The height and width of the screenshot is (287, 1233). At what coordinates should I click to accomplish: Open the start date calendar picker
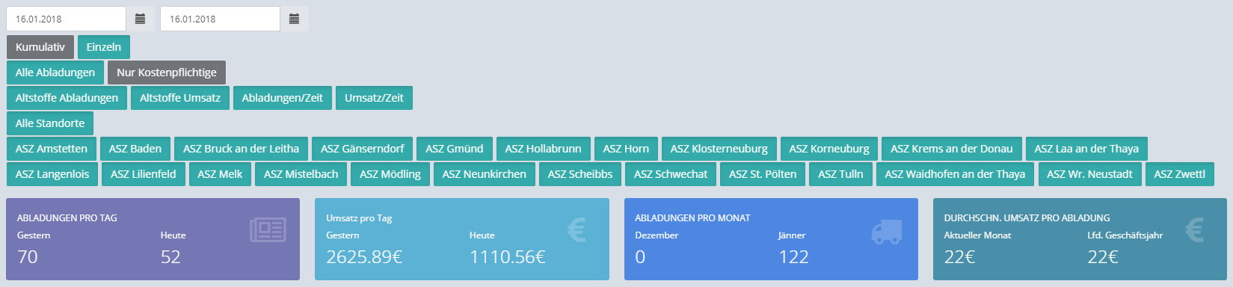pos(140,19)
